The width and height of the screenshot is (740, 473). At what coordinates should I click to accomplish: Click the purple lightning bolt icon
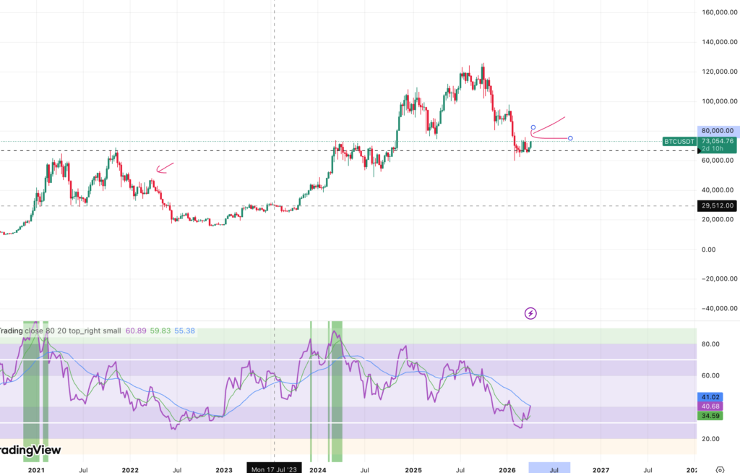pyautogui.click(x=530, y=313)
